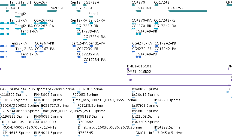Screen dimensions: 232x137
Task: Select the CG4270 gene label
Action: (x=138, y=2)
